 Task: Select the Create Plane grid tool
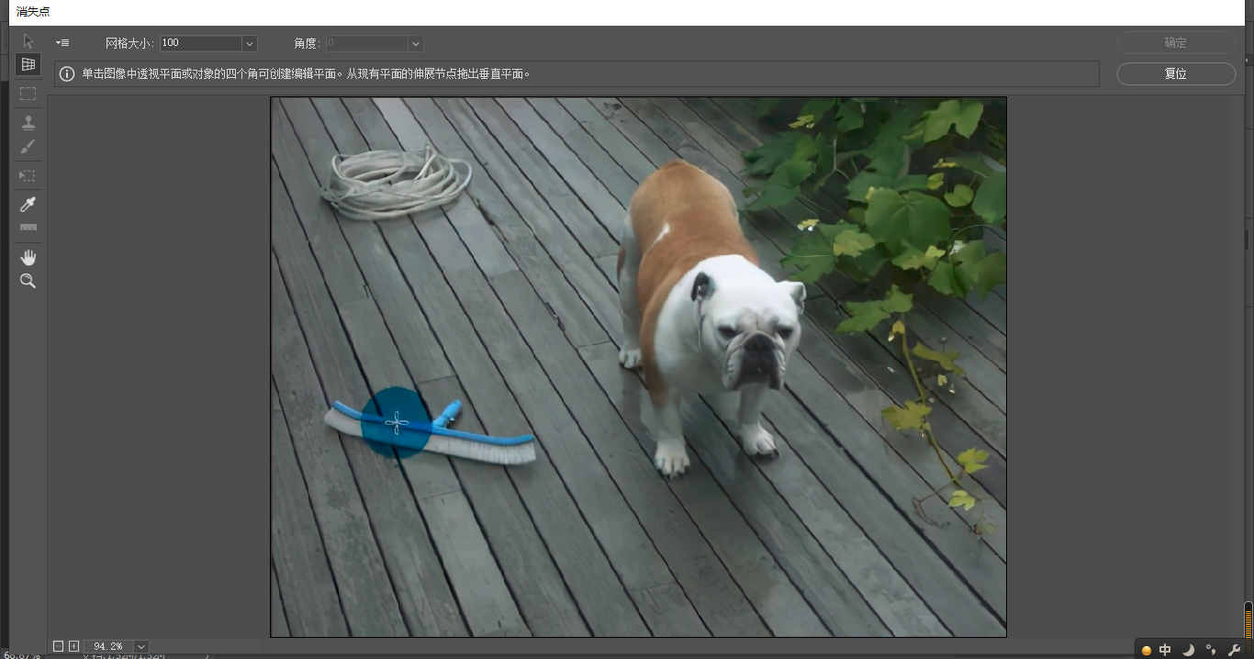[28, 65]
